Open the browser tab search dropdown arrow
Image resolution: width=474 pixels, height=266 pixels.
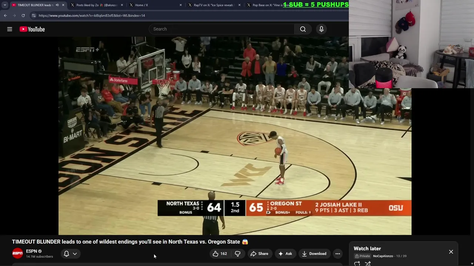pos(5,5)
